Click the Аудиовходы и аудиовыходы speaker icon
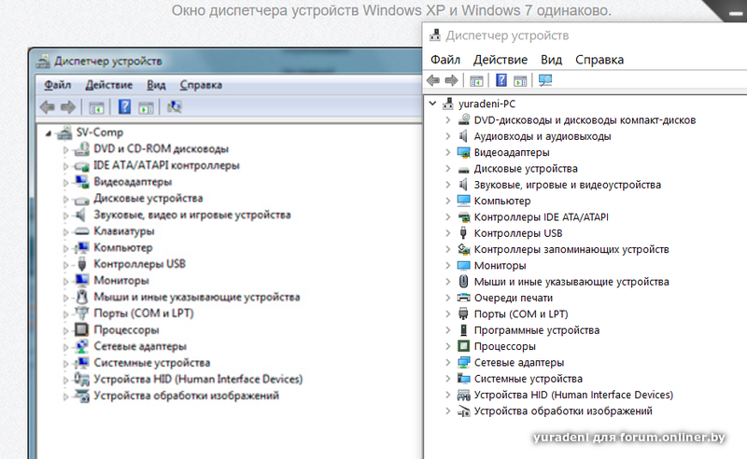This screenshot has width=747, height=459. pyautogui.click(x=463, y=136)
